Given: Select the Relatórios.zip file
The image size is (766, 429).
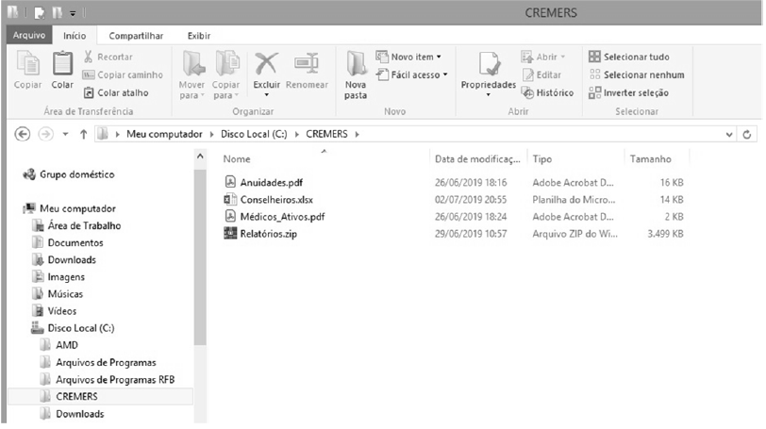Looking at the screenshot, I should 260,234.
